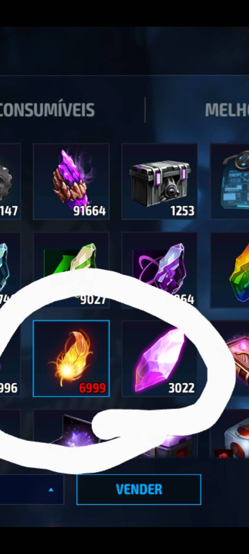Switch to the Melho... tab
249x554 pixels.
(227, 110)
